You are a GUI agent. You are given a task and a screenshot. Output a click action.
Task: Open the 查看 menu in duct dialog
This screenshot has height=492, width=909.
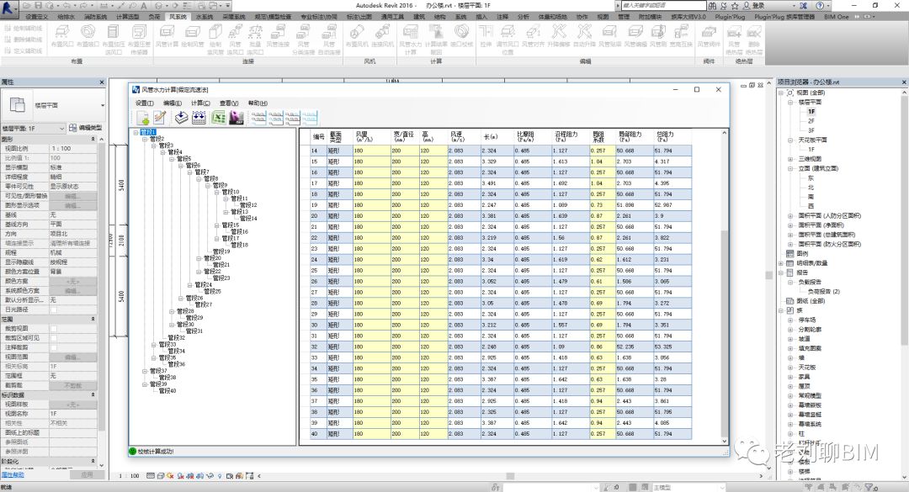[228, 103]
